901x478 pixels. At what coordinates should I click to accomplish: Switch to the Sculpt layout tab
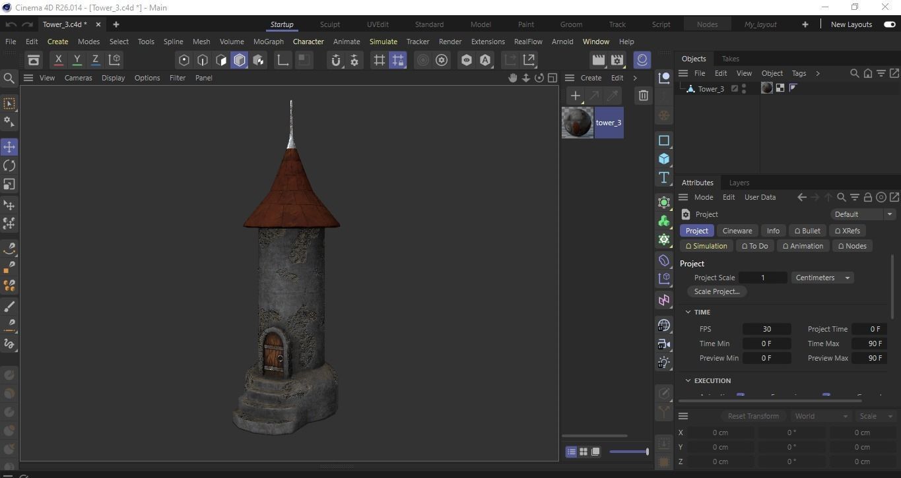pos(330,24)
